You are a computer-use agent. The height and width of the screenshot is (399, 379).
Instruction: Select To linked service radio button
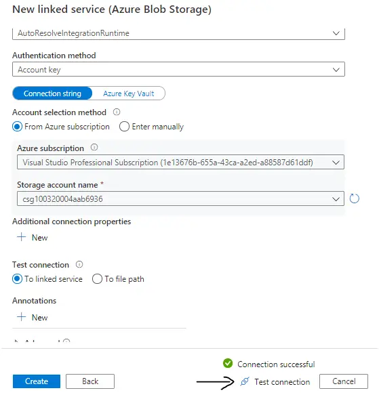pyautogui.click(x=17, y=279)
